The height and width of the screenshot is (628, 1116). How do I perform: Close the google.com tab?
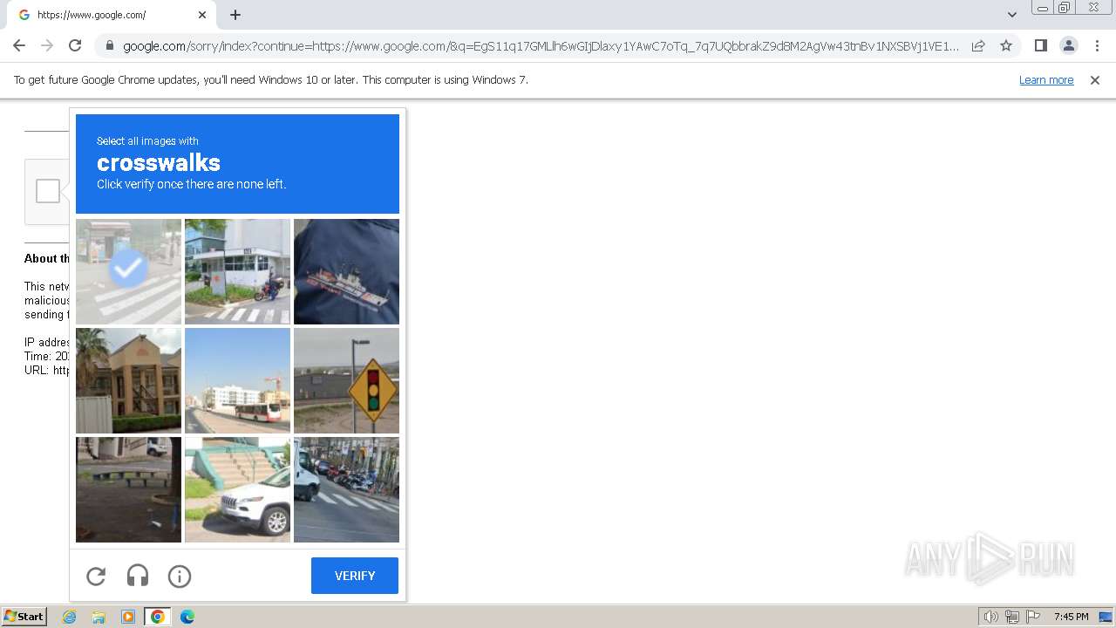(x=202, y=15)
